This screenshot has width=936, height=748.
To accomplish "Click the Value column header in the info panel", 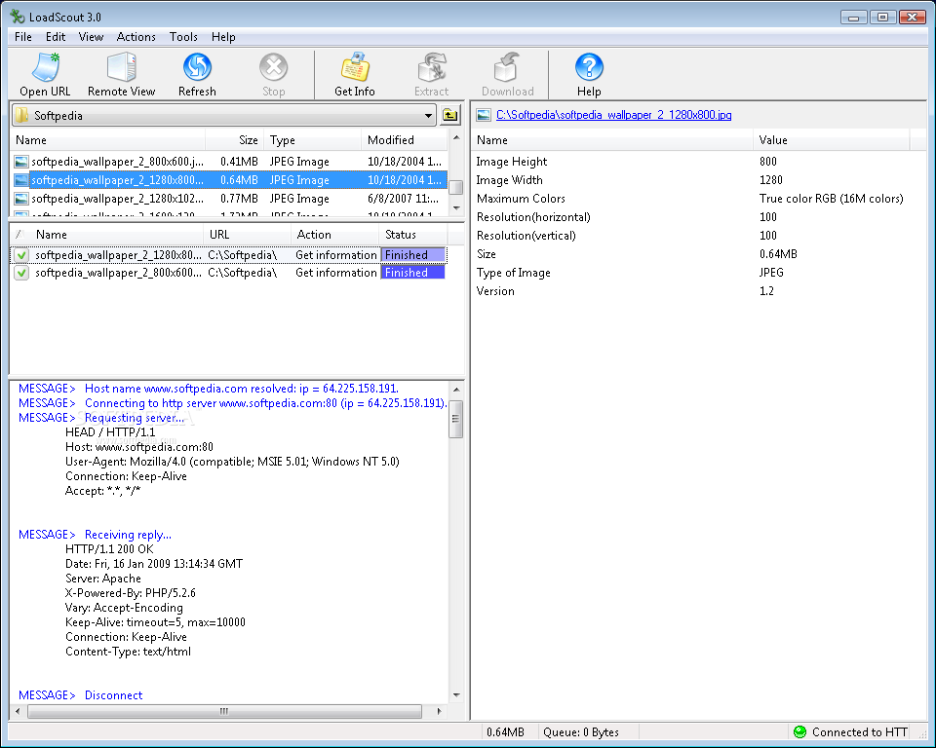I will 831,140.
